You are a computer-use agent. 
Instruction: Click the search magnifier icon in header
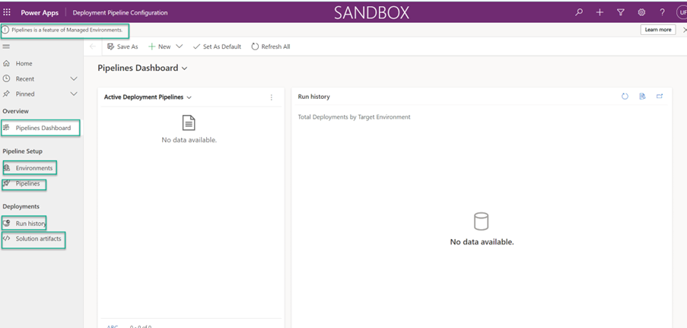click(579, 12)
